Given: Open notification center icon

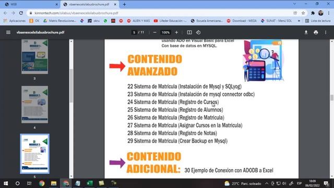Looking at the screenshot, I should [x=326, y=183].
